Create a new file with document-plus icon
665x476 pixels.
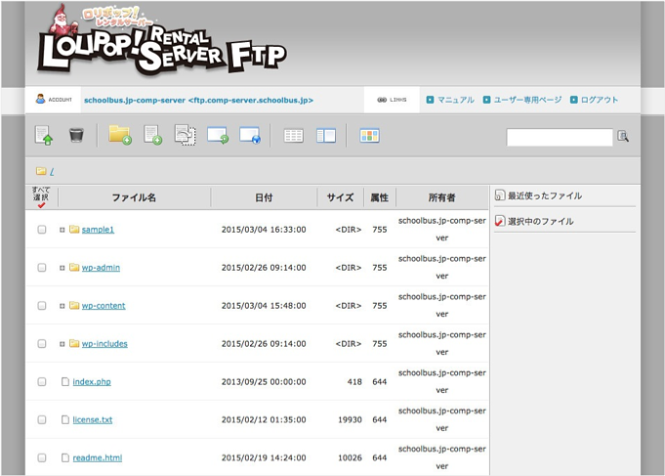pyautogui.click(x=152, y=135)
